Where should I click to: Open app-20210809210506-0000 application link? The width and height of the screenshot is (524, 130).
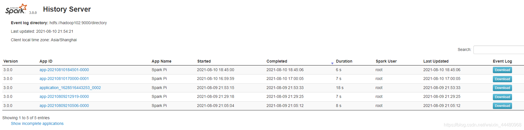64,106
